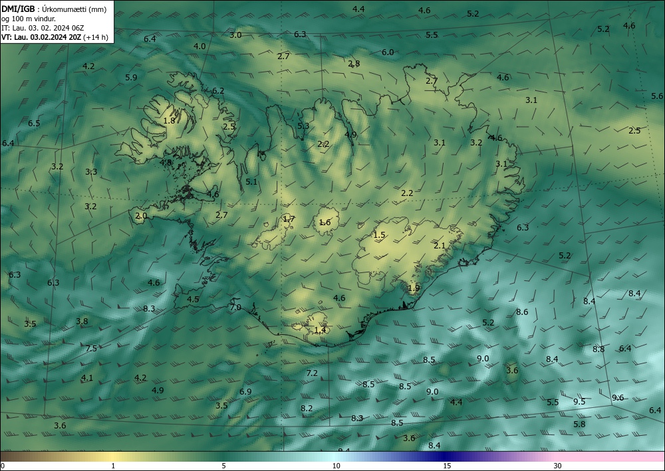The image size is (665, 471).
Task: Click the 1.5 value on Vatnajökull
Action: (379, 235)
